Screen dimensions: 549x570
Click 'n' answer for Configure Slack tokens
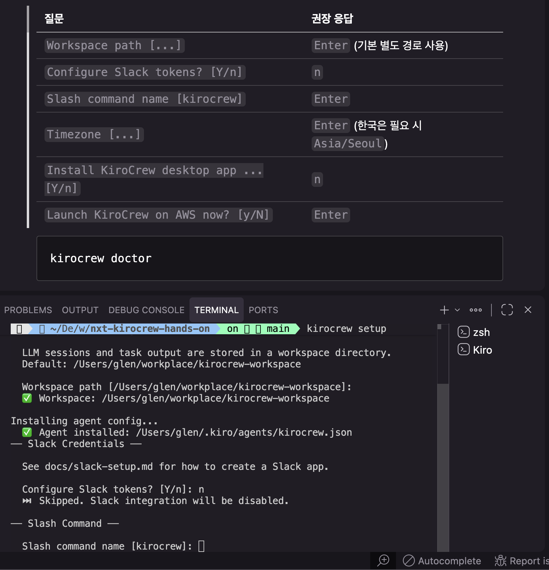click(x=317, y=72)
